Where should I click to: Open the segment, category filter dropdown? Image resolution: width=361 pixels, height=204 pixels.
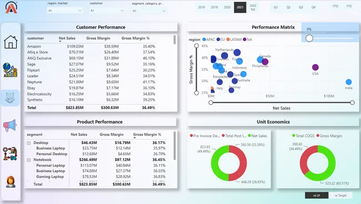click(x=149, y=11)
